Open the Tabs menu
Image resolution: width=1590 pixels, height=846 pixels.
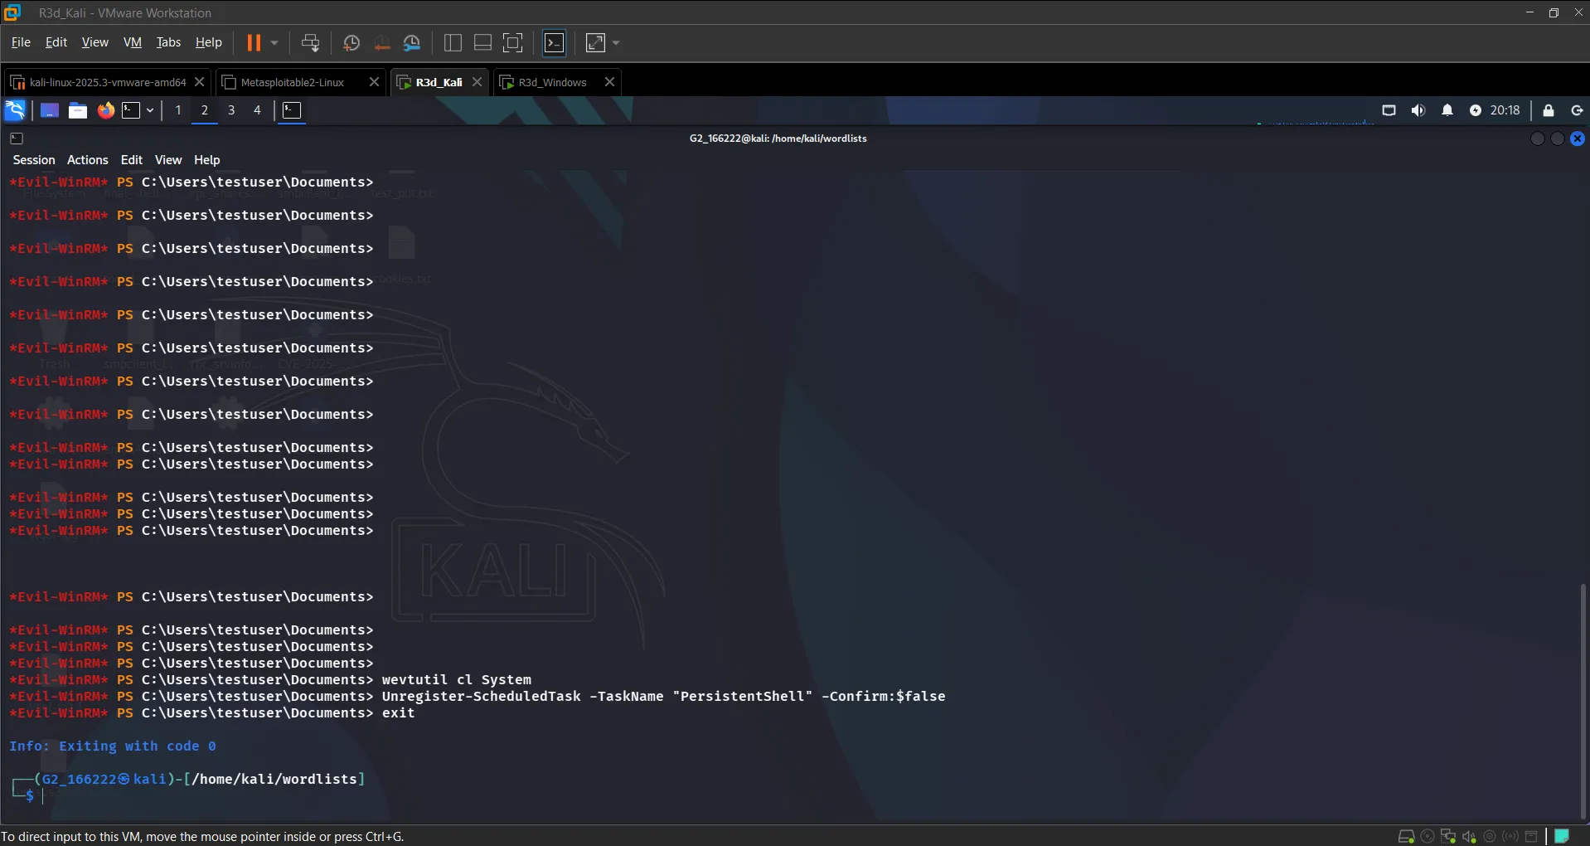168,42
